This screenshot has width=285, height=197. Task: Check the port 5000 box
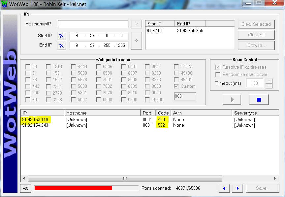pos(74,73)
